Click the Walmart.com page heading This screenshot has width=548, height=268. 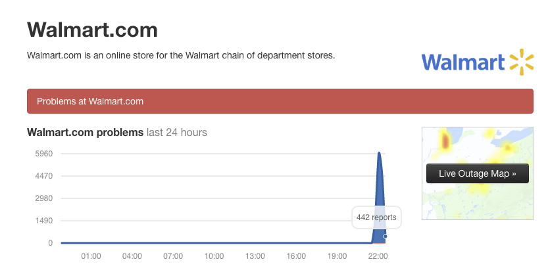coord(92,30)
